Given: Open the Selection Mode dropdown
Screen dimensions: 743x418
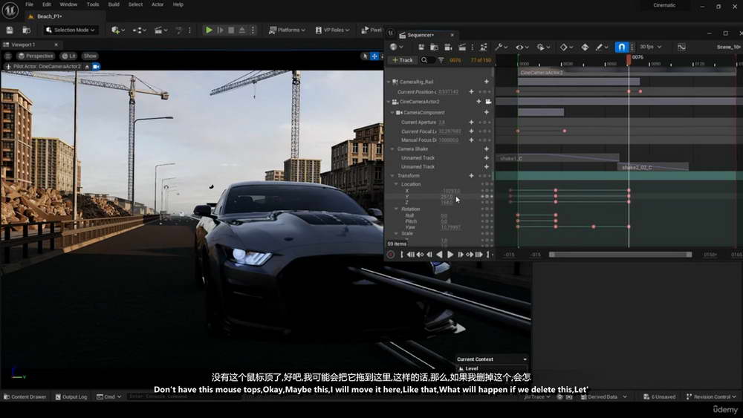Looking at the screenshot, I should (70, 30).
